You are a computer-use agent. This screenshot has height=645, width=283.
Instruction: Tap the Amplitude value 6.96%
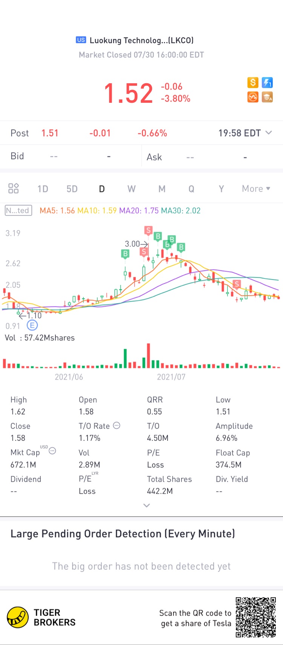226,438
